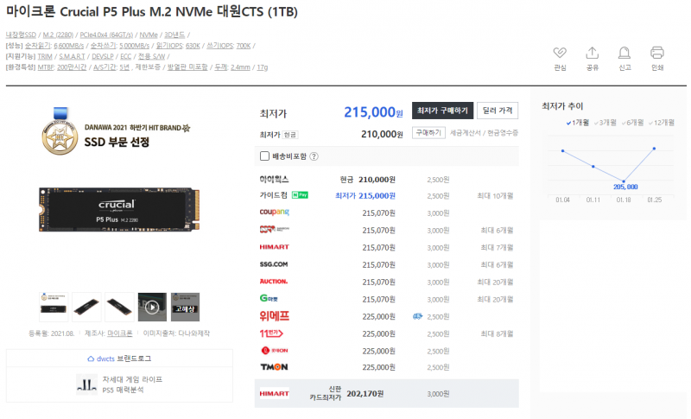
Task: Click the 순차읽기 spec link
Action: 37,46
